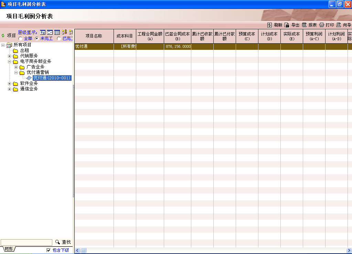Select the 全部 radio button

(x=20, y=38)
